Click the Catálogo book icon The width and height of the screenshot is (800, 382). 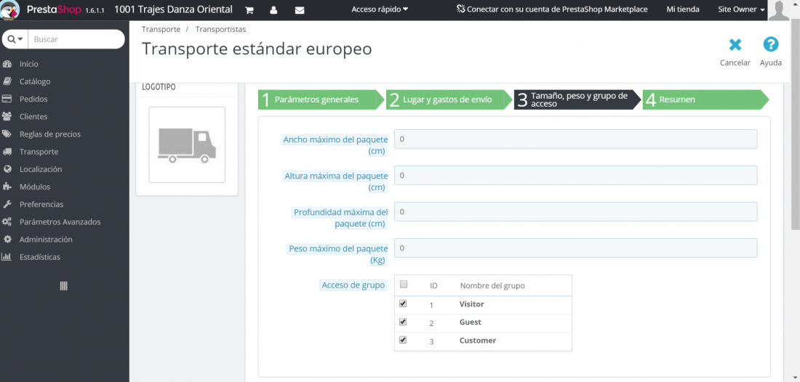tap(7, 81)
